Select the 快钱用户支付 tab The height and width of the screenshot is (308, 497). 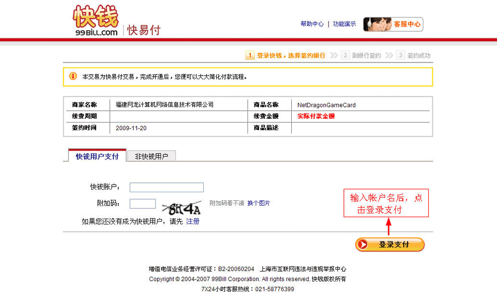point(97,156)
